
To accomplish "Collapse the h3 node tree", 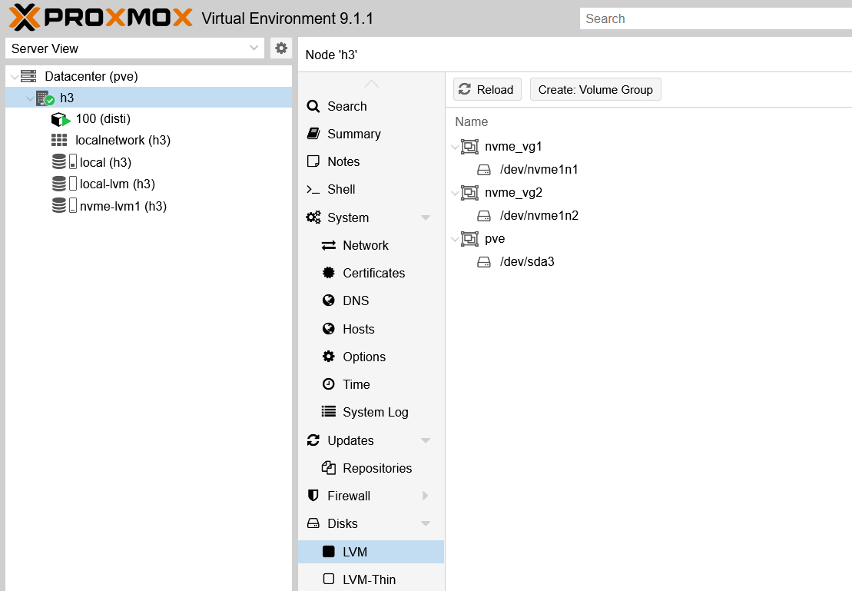I will click(x=30, y=98).
